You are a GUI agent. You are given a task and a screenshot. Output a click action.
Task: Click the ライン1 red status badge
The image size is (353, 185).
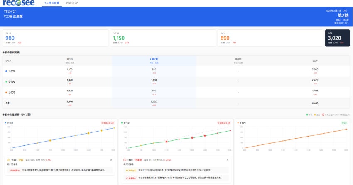pyautogui.click(x=108, y=123)
